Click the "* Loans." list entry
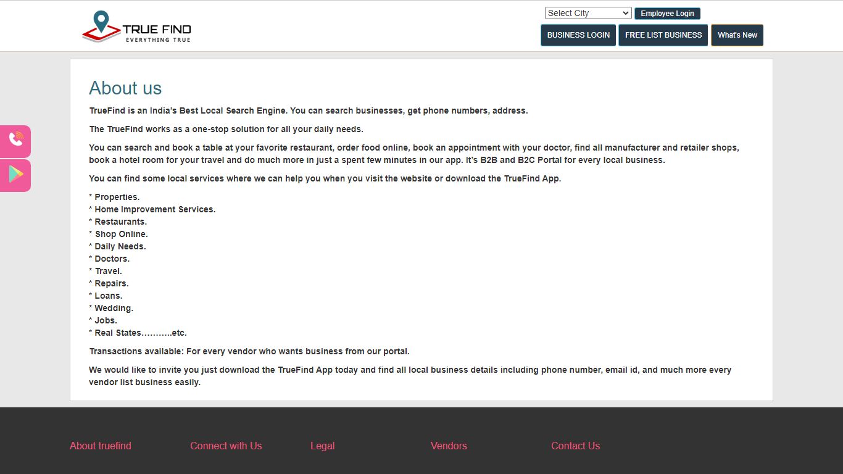843x474 pixels. pyautogui.click(x=106, y=296)
